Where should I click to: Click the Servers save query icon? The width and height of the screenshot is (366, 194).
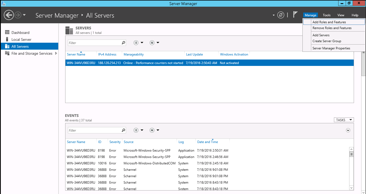pyautogui.click(x=152, y=43)
